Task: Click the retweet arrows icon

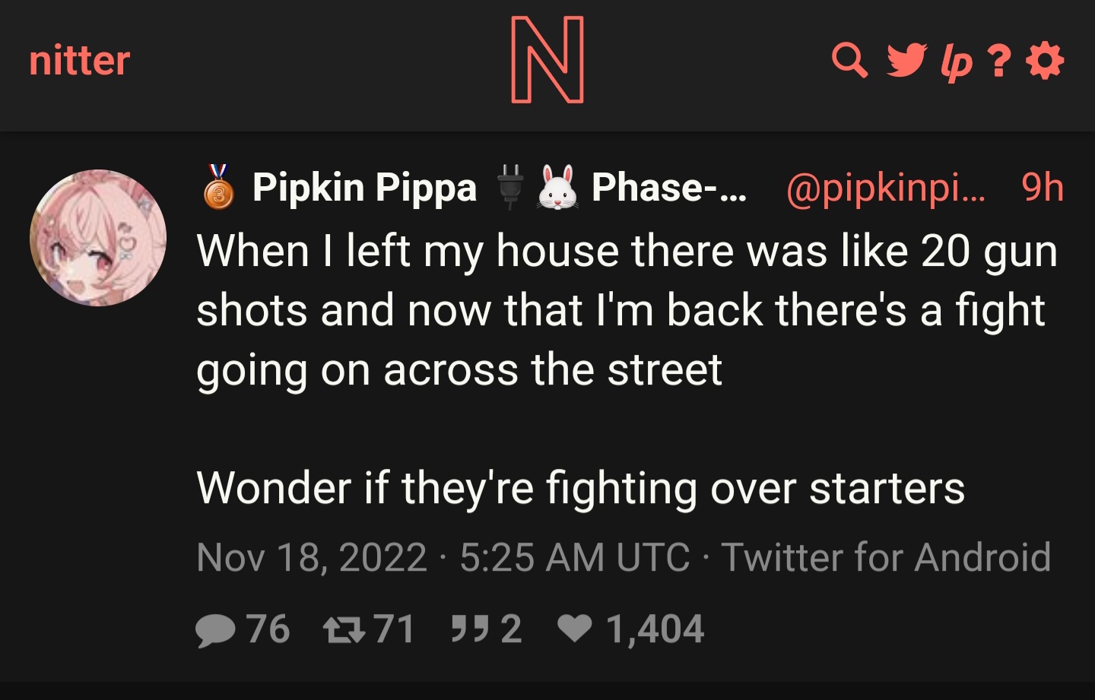Action: 344,629
